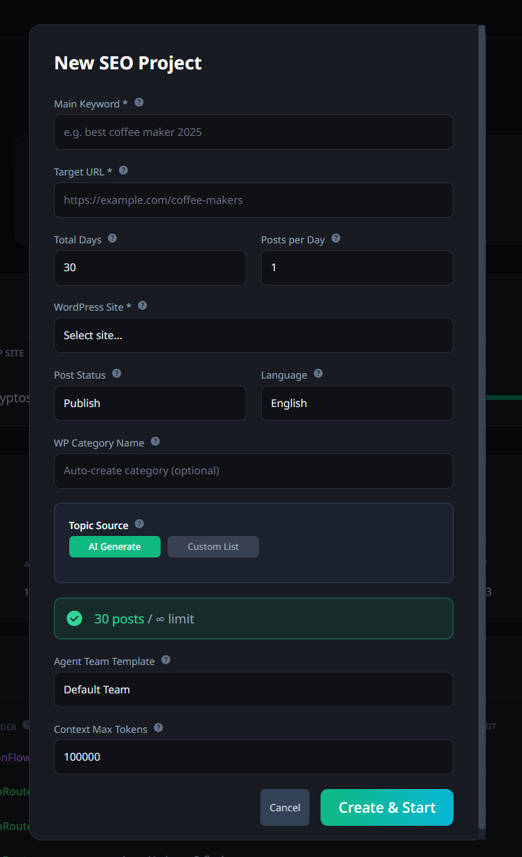522x857 pixels.
Task: Select the AI Generate topic source
Action: [x=114, y=546]
